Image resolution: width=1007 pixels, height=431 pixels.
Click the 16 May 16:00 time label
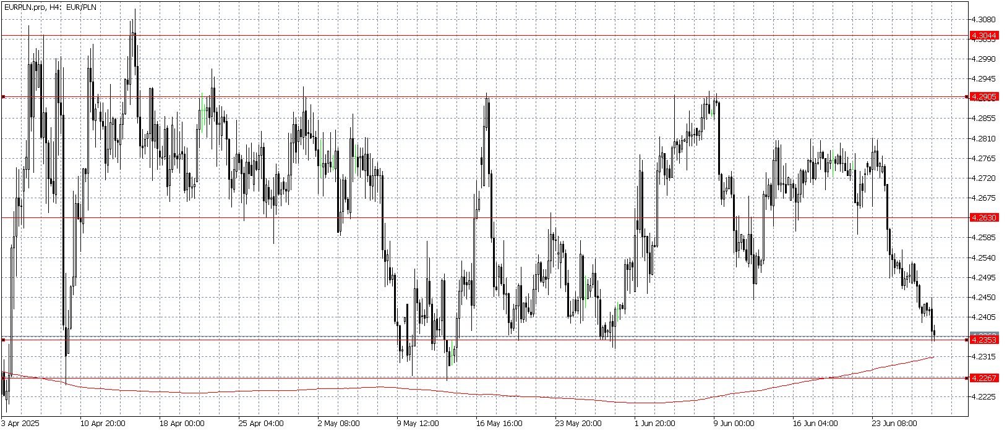(499, 424)
